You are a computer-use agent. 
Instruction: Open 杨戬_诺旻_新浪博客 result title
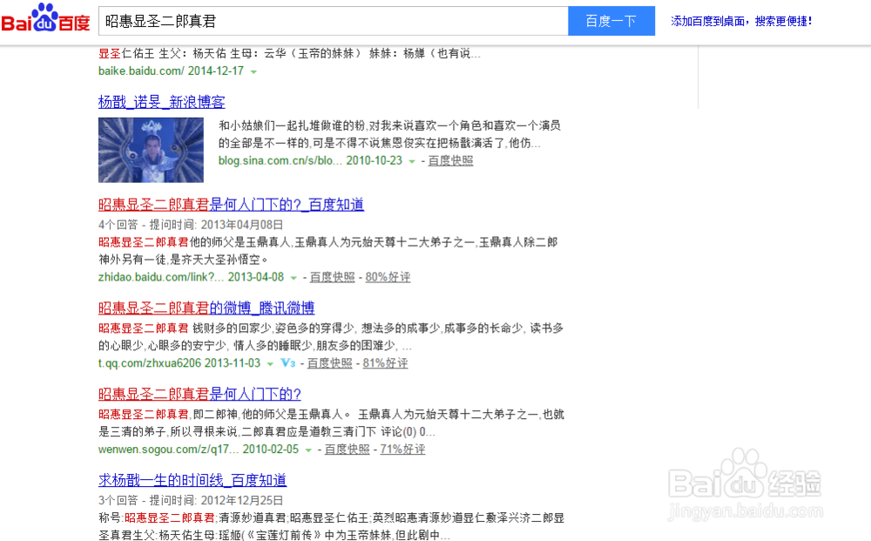[x=162, y=102]
